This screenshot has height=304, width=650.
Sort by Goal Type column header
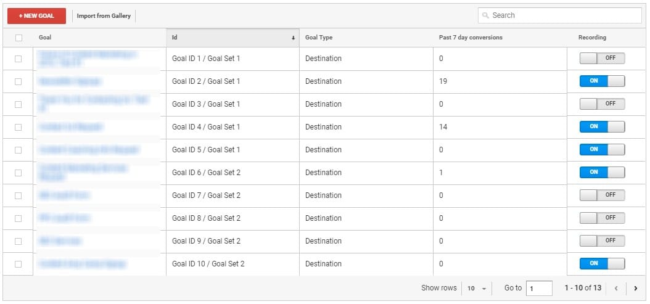(319, 38)
